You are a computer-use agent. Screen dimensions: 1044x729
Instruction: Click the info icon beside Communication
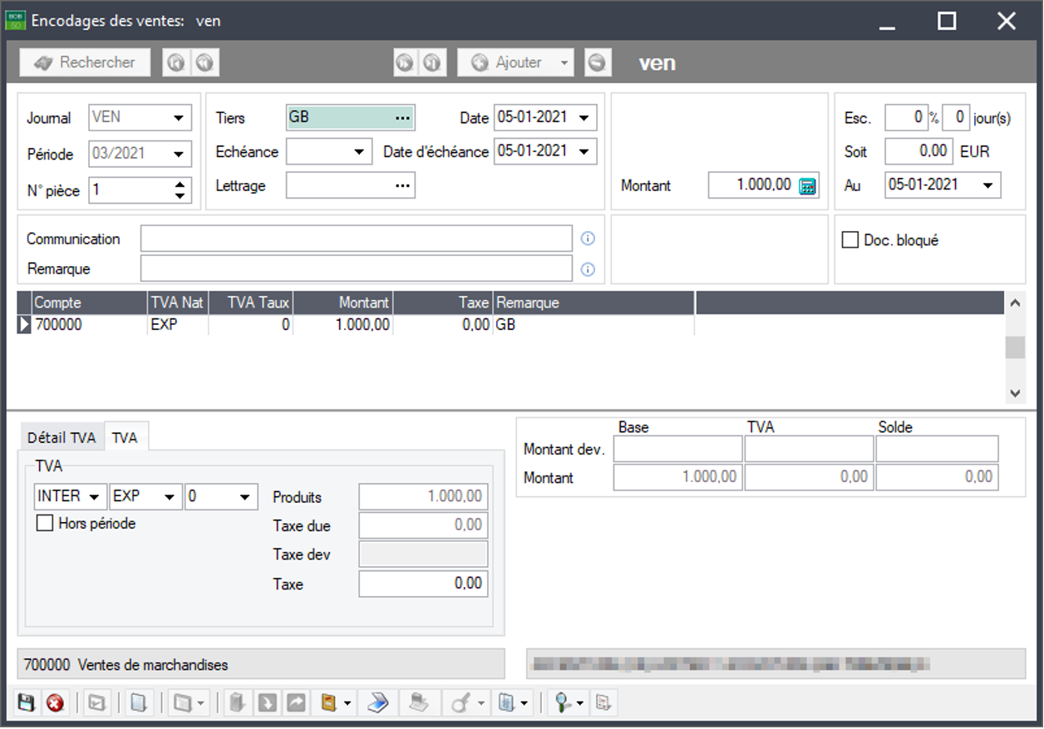tap(588, 239)
